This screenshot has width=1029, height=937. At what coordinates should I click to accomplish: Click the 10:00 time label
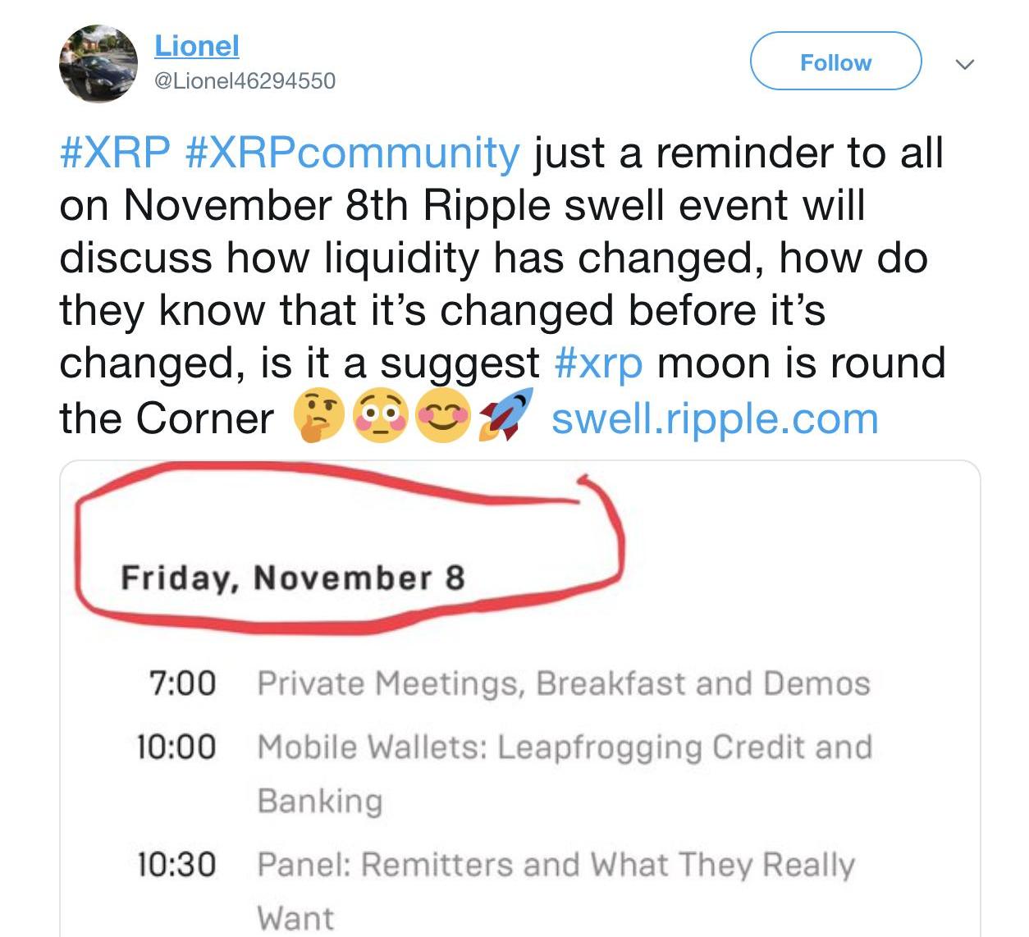click(x=176, y=747)
